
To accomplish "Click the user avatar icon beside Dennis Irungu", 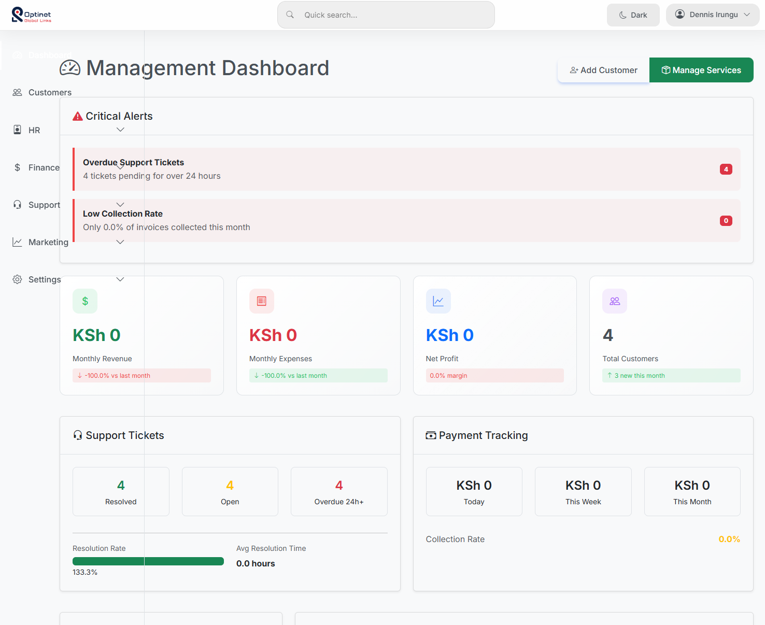I will (x=680, y=15).
